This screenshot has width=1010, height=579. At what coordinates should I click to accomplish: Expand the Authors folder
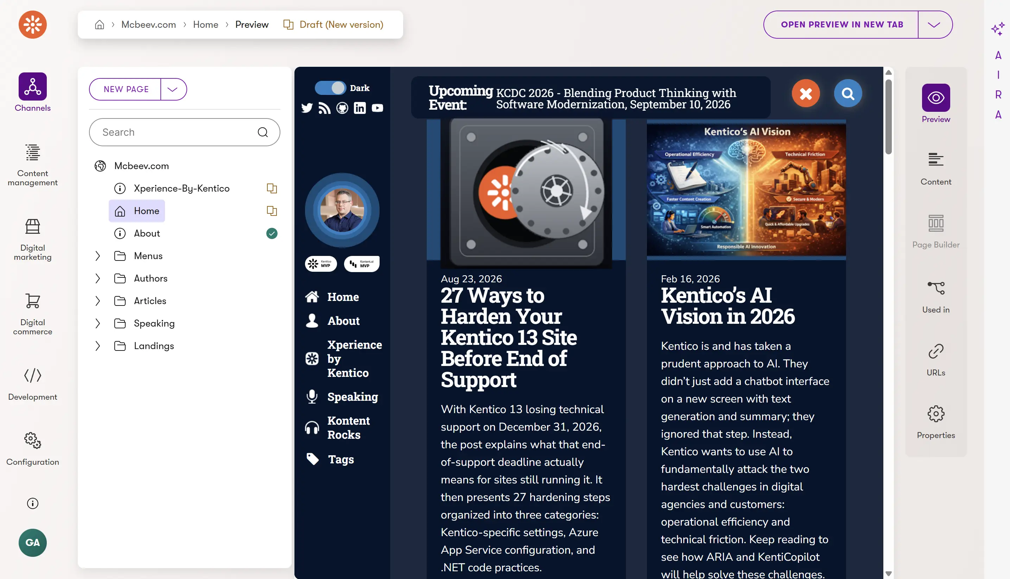click(97, 278)
